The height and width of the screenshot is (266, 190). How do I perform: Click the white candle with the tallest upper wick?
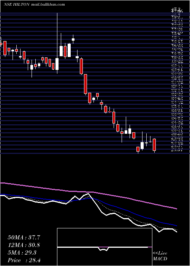pyautogui.click(x=57, y=64)
